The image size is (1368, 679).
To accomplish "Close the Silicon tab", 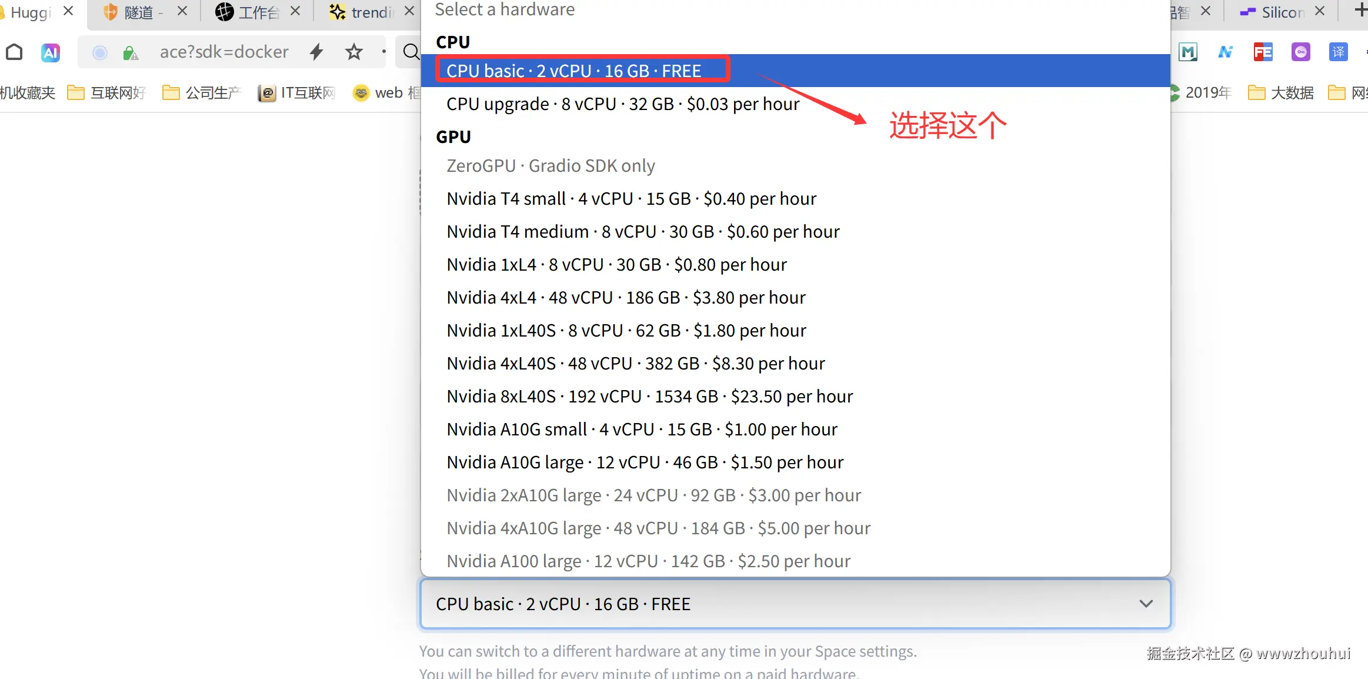I will tap(1320, 11).
